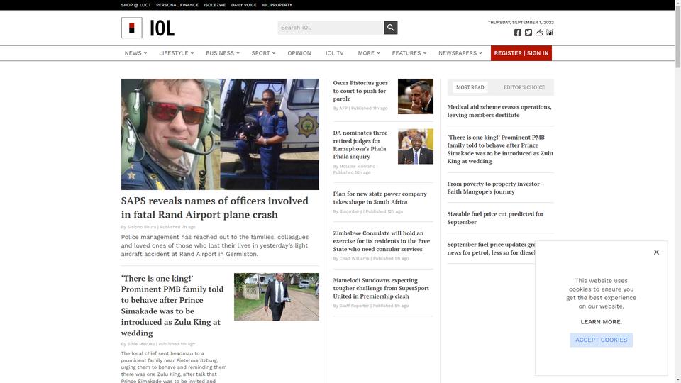
Task: Click the Register | Sign In button
Action: coord(521,53)
